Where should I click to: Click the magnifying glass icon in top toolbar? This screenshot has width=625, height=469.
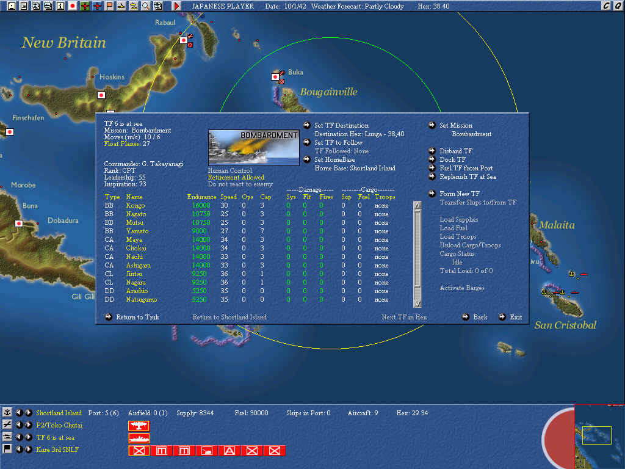pyautogui.click(x=145, y=5)
